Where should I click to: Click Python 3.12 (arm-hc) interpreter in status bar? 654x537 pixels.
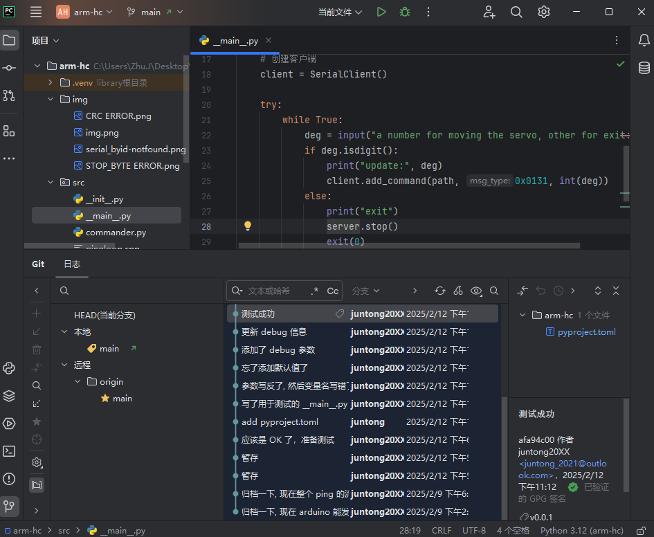pyautogui.click(x=582, y=530)
